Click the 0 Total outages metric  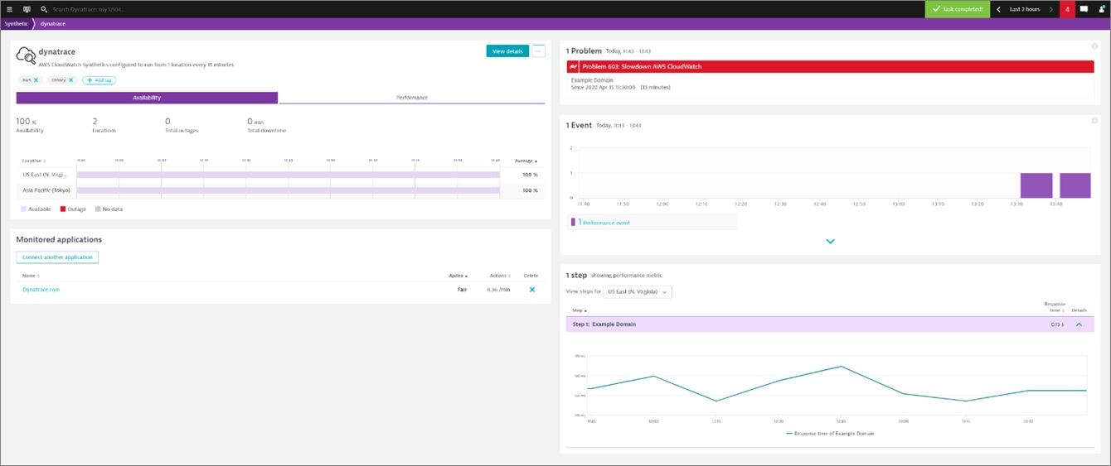182,125
